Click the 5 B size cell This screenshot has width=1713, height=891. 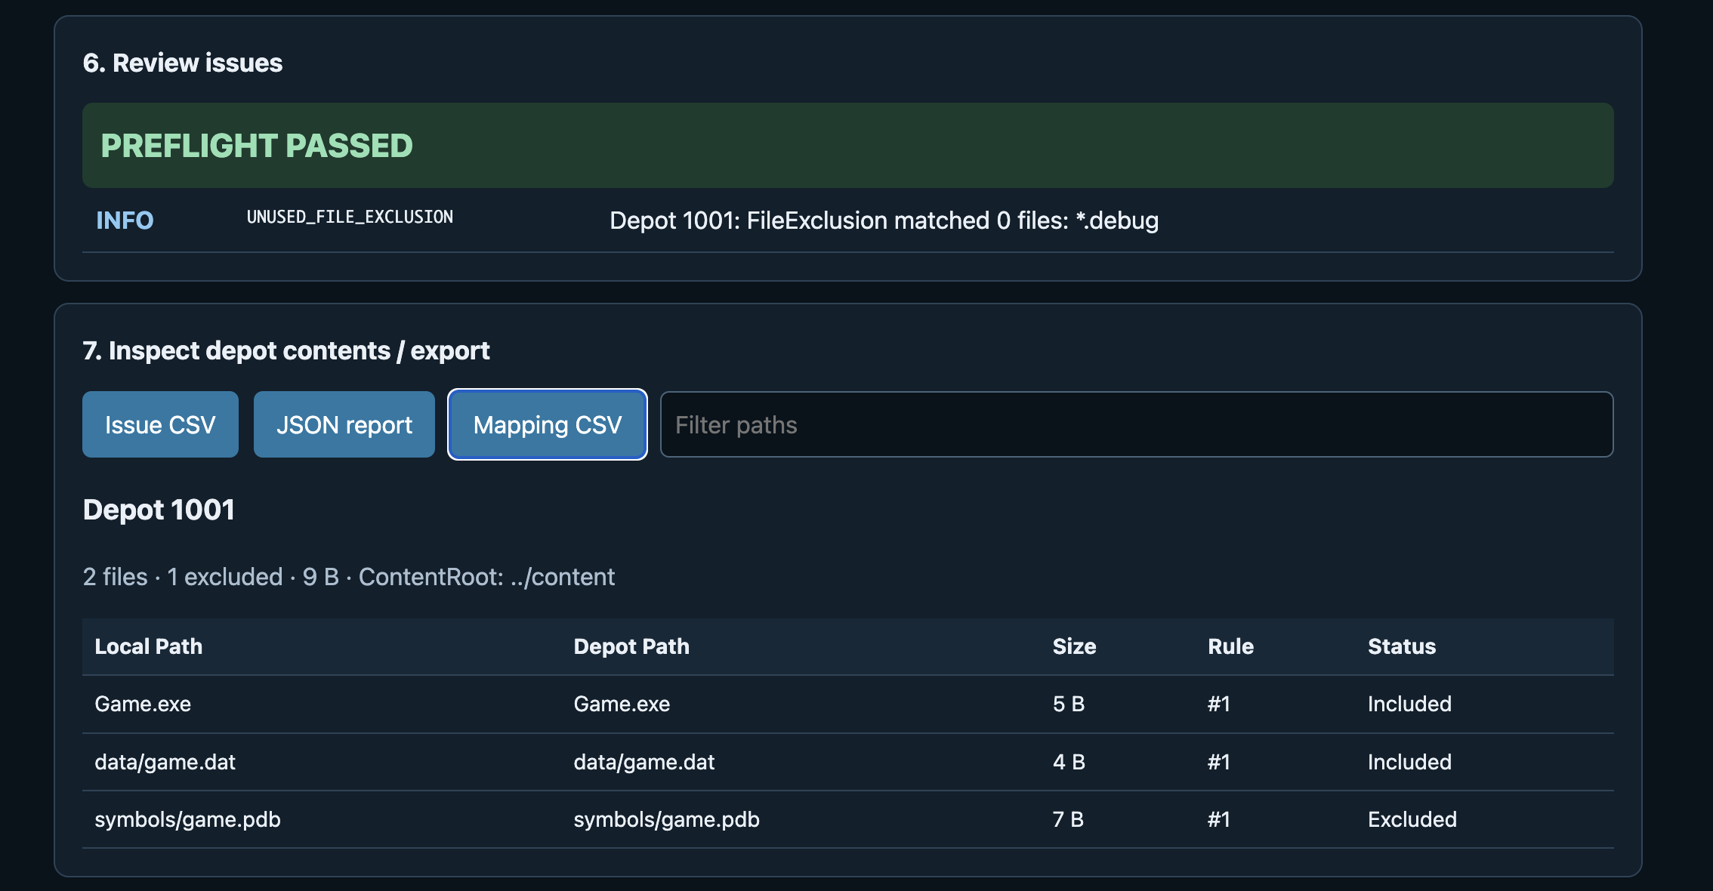coord(1069,704)
